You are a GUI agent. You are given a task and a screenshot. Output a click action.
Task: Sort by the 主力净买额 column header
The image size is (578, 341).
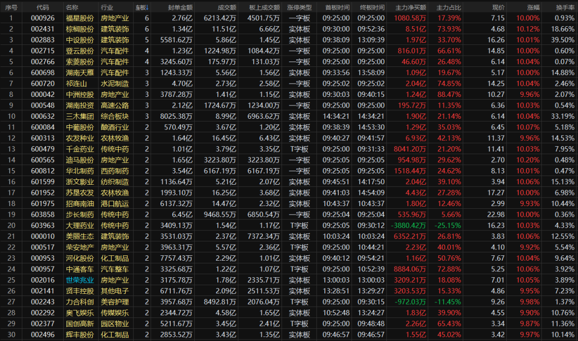pyautogui.click(x=410, y=7)
